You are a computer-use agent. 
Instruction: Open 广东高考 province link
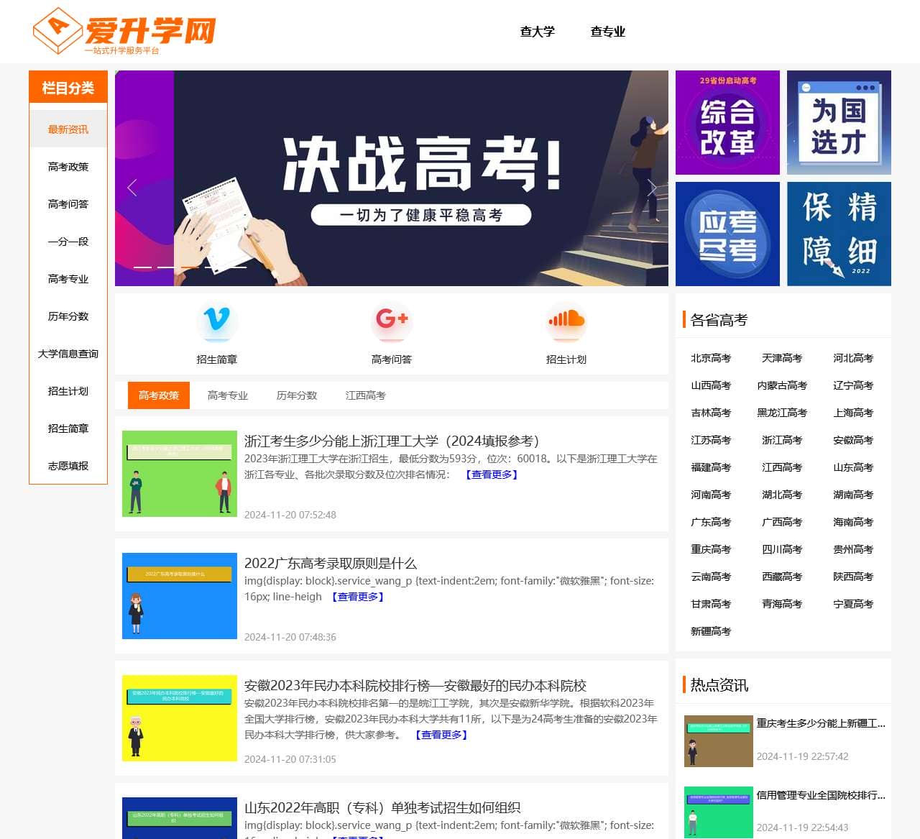point(711,522)
